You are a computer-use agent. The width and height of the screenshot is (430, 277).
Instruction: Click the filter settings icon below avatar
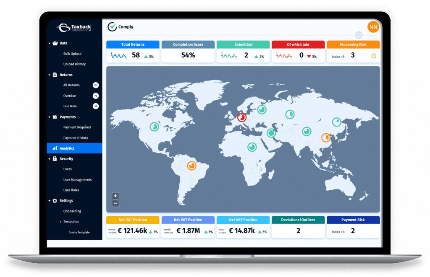pyautogui.click(x=359, y=35)
